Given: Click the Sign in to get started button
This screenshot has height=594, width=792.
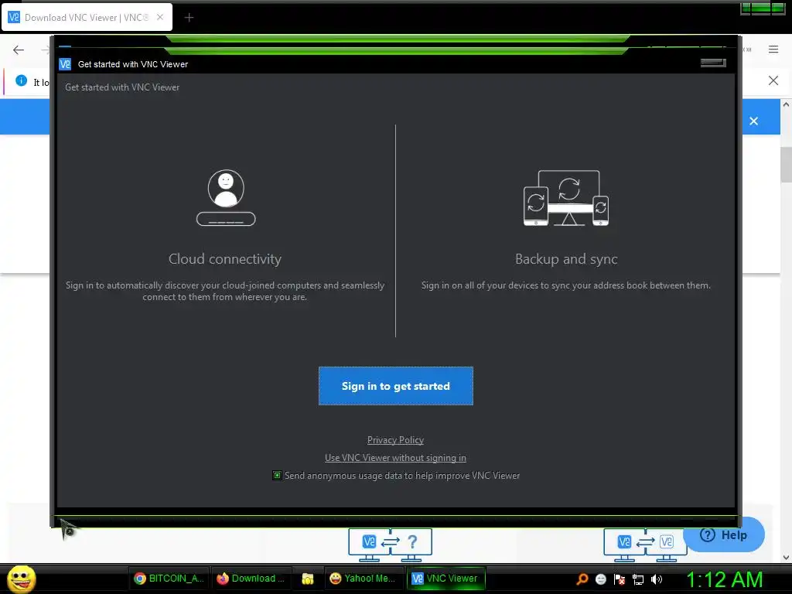Looking at the screenshot, I should 395,386.
